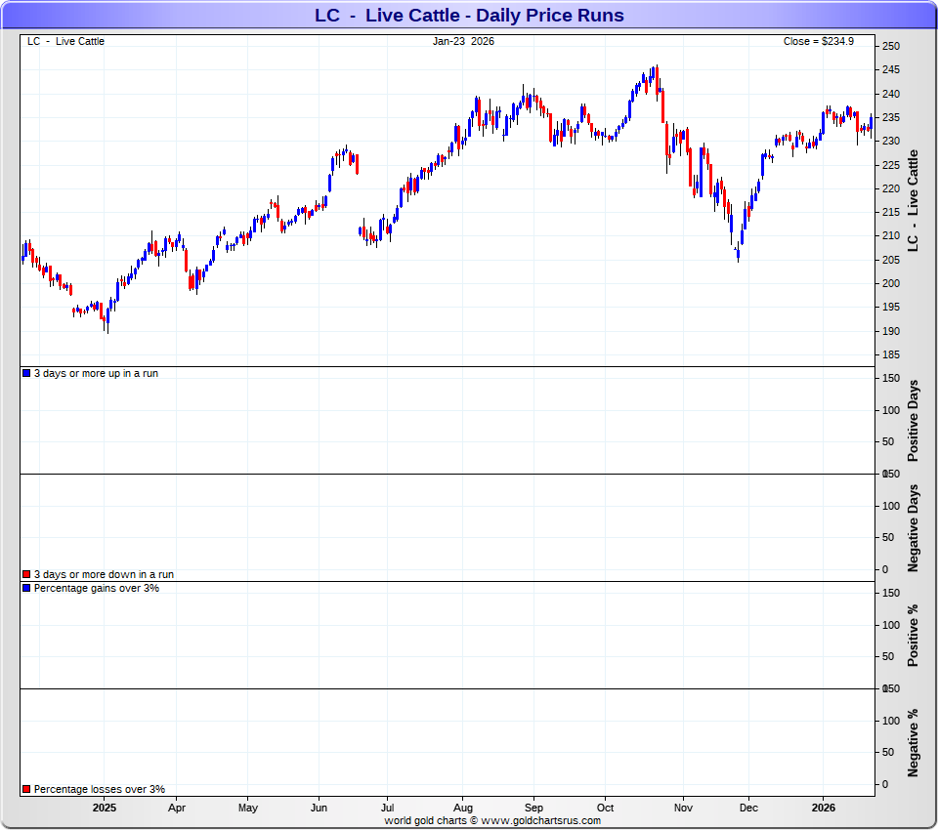Click the date label 'Jan-23 2026'

pyautogui.click(x=463, y=41)
